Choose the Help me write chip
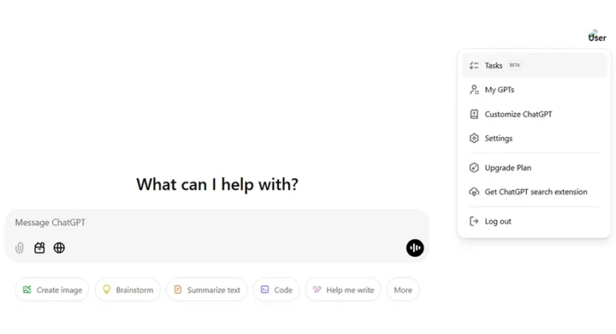This screenshot has width=616, height=334. 342,290
